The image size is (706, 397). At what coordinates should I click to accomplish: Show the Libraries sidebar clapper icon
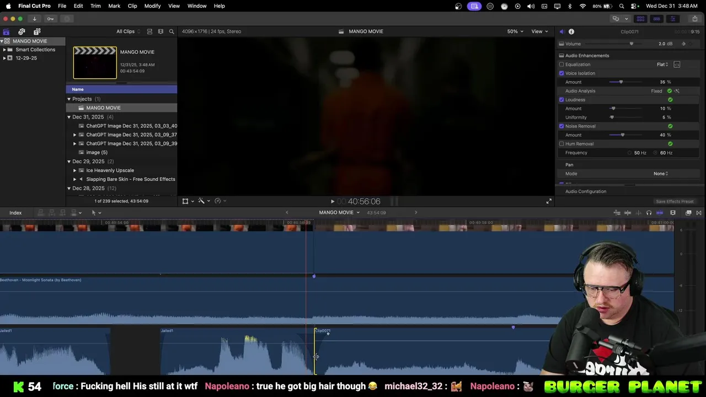[6, 31]
